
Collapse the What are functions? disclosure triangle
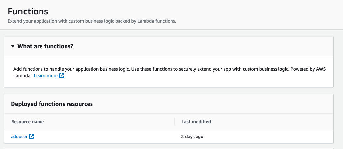coord(13,46)
